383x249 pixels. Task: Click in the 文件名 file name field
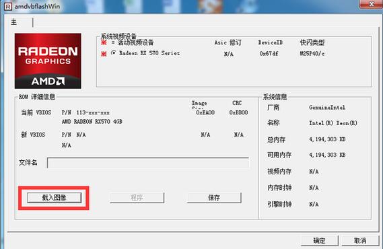coord(148,163)
